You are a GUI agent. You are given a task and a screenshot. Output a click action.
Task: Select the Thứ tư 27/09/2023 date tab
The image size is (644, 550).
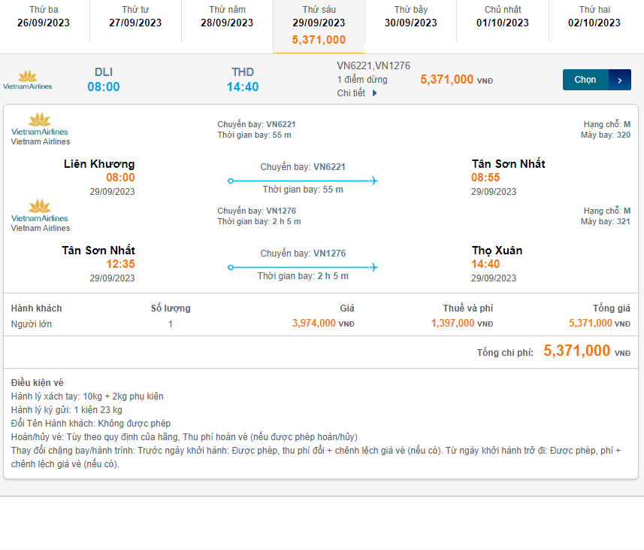click(135, 17)
